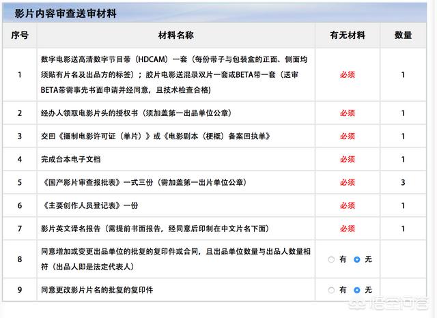437x318 pixels.
Task: Select the 有 radio button in row 8
Action: coord(332,259)
